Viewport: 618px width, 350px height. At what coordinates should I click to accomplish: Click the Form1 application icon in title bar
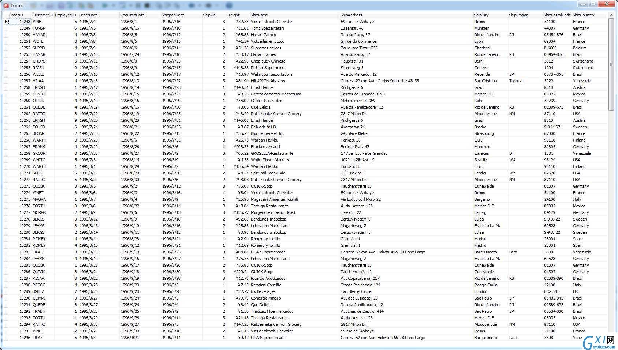click(x=6, y=5)
